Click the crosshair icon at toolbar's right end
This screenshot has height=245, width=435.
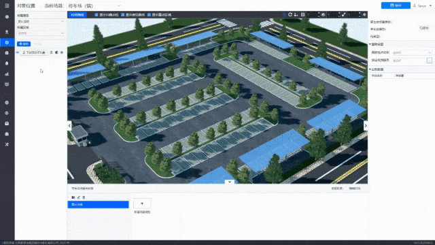(x=364, y=14)
